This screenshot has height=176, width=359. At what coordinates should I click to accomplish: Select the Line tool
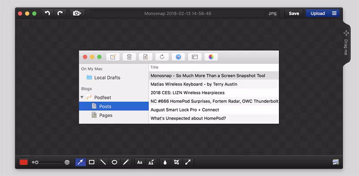pos(103,162)
